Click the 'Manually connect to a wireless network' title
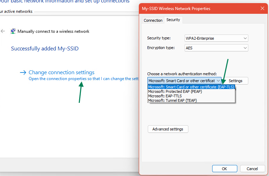The width and height of the screenshot is (269, 176). [x=53, y=31]
